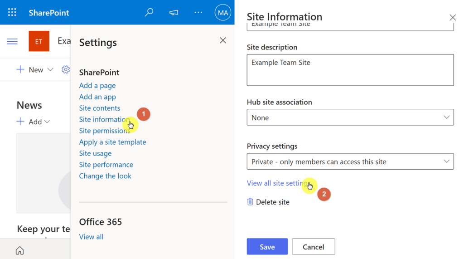Click the Save button

coord(267,247)
